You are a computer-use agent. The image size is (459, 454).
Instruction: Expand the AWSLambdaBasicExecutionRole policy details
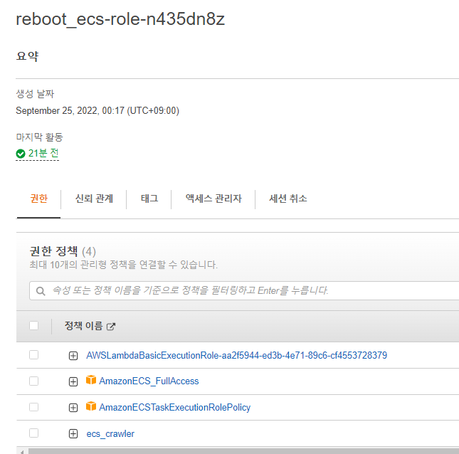[x=73, y=356]
